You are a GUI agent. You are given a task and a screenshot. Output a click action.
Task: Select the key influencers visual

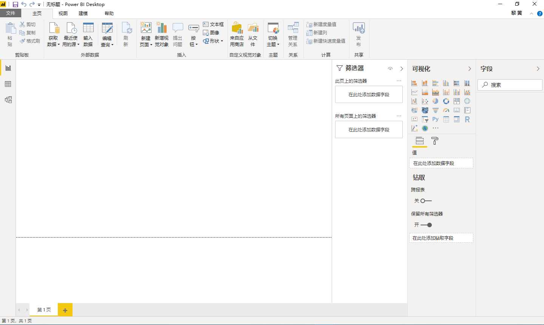click(x=414, y=128)
